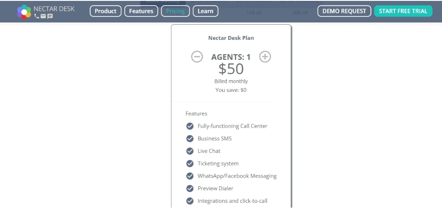Start a free trial via teal button
The height and width of the screenshot is (208, 442).
tap(403, 11)
